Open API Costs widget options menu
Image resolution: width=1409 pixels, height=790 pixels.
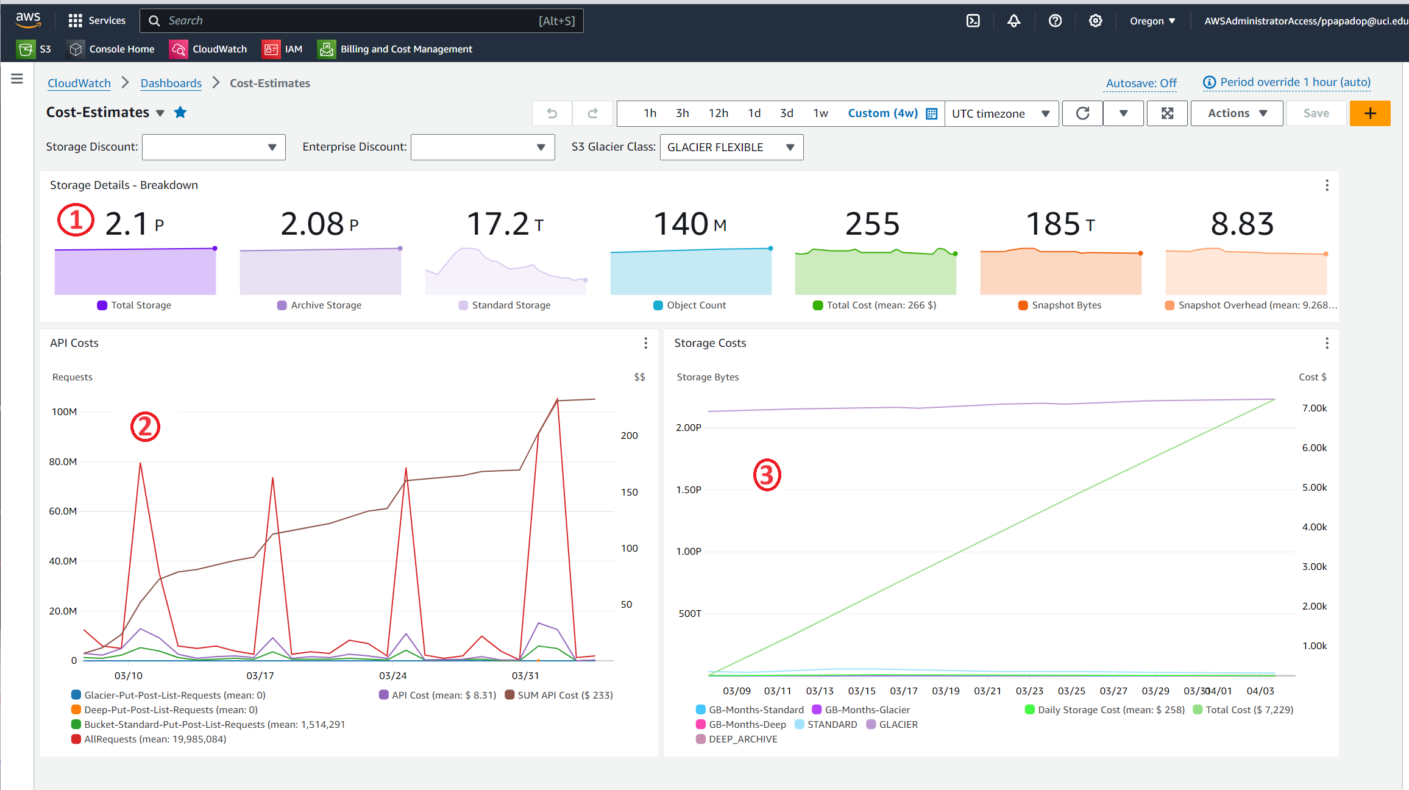(x=645, y=343)
